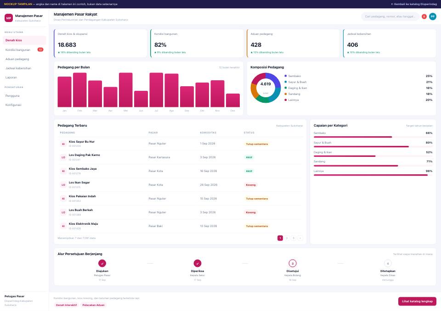Click Kios Elektronik Maju row name
The width and height of the screenshot is (441, 311).
coord(84,224)
